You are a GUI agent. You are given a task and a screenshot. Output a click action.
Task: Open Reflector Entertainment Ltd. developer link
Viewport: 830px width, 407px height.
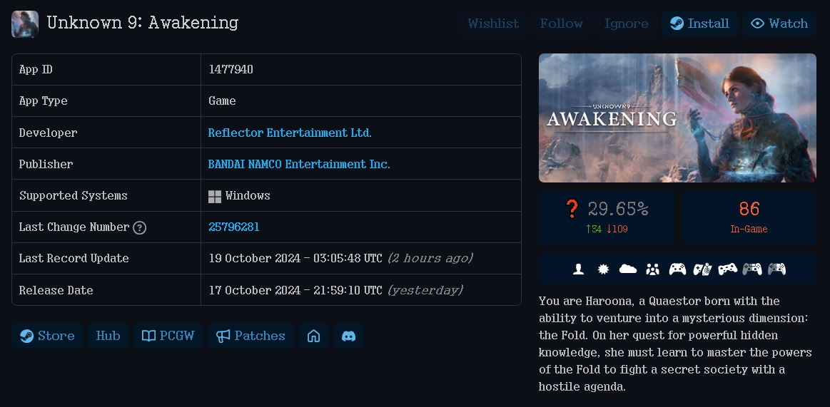pos(290,133)
